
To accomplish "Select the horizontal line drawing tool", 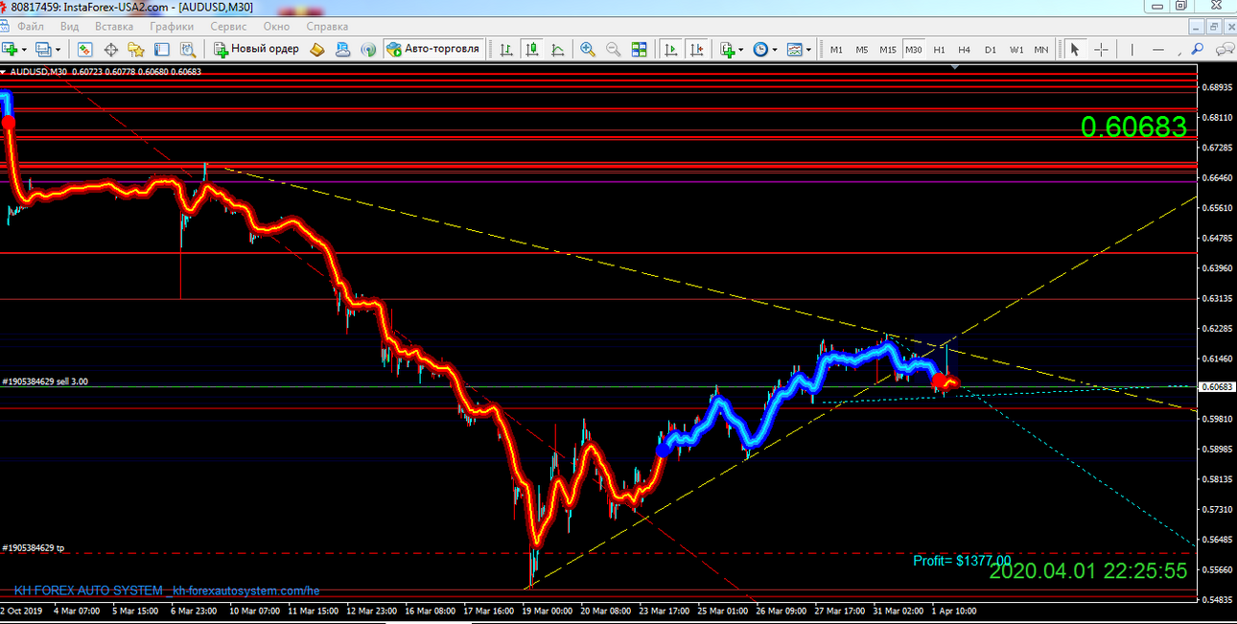I will (1158, 49).
